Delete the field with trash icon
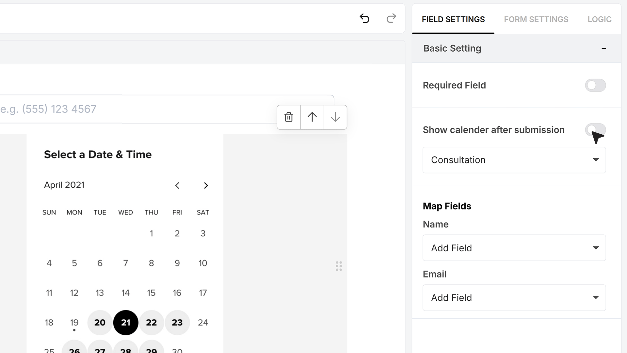Viewport: 627px width, 353px height. coord(289,117)
